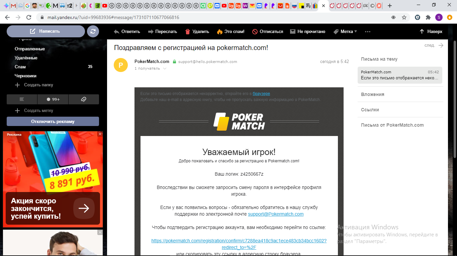Click the green lock icon by sender address
The height and width of the screenshot is (256, 457).
(x=174, y=62)
